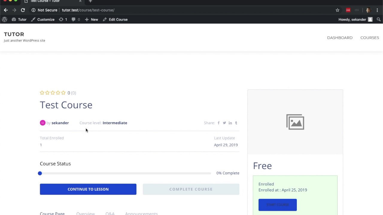
Task: Open Chrome profile avatar
Action: click(368, 10)
